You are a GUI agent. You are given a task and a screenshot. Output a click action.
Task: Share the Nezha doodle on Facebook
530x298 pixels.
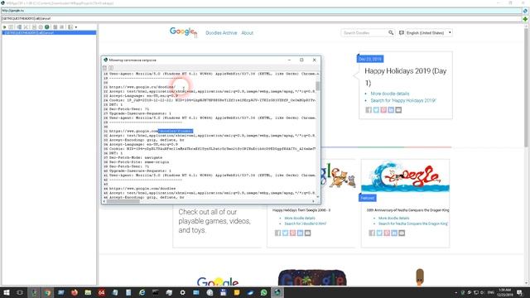pyautogui.click(x=372, y=233)
